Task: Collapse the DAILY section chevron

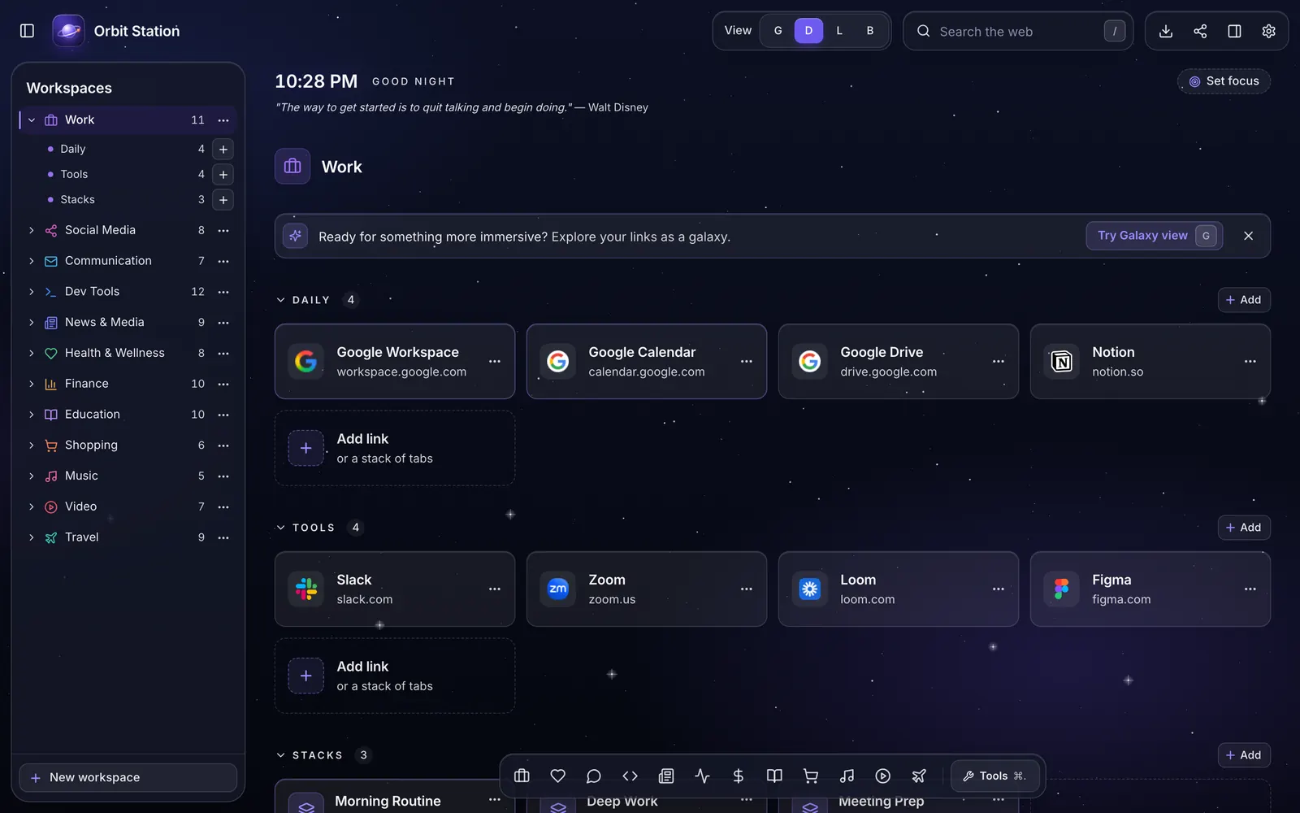Action: point(281,300)
